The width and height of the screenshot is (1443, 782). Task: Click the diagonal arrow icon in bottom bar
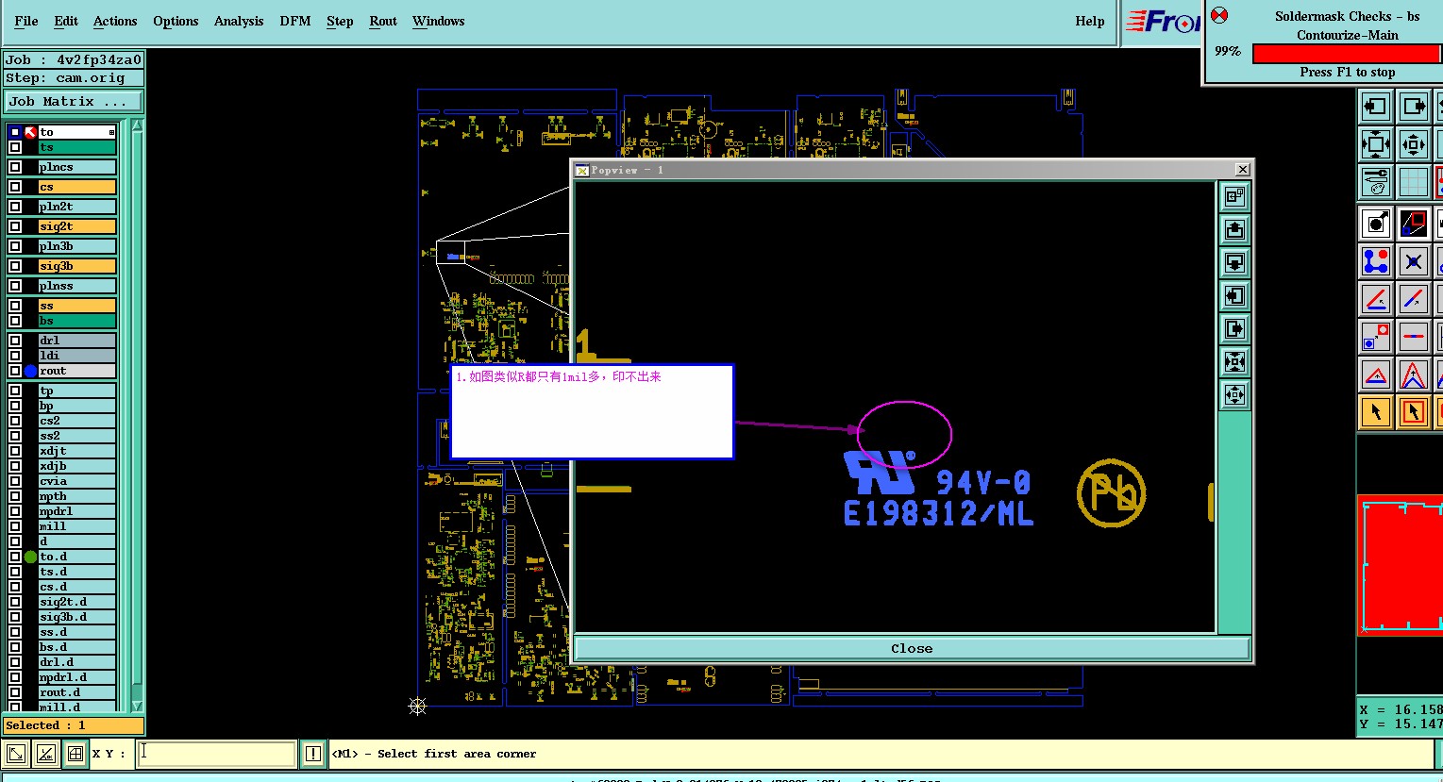coord(16,754)
